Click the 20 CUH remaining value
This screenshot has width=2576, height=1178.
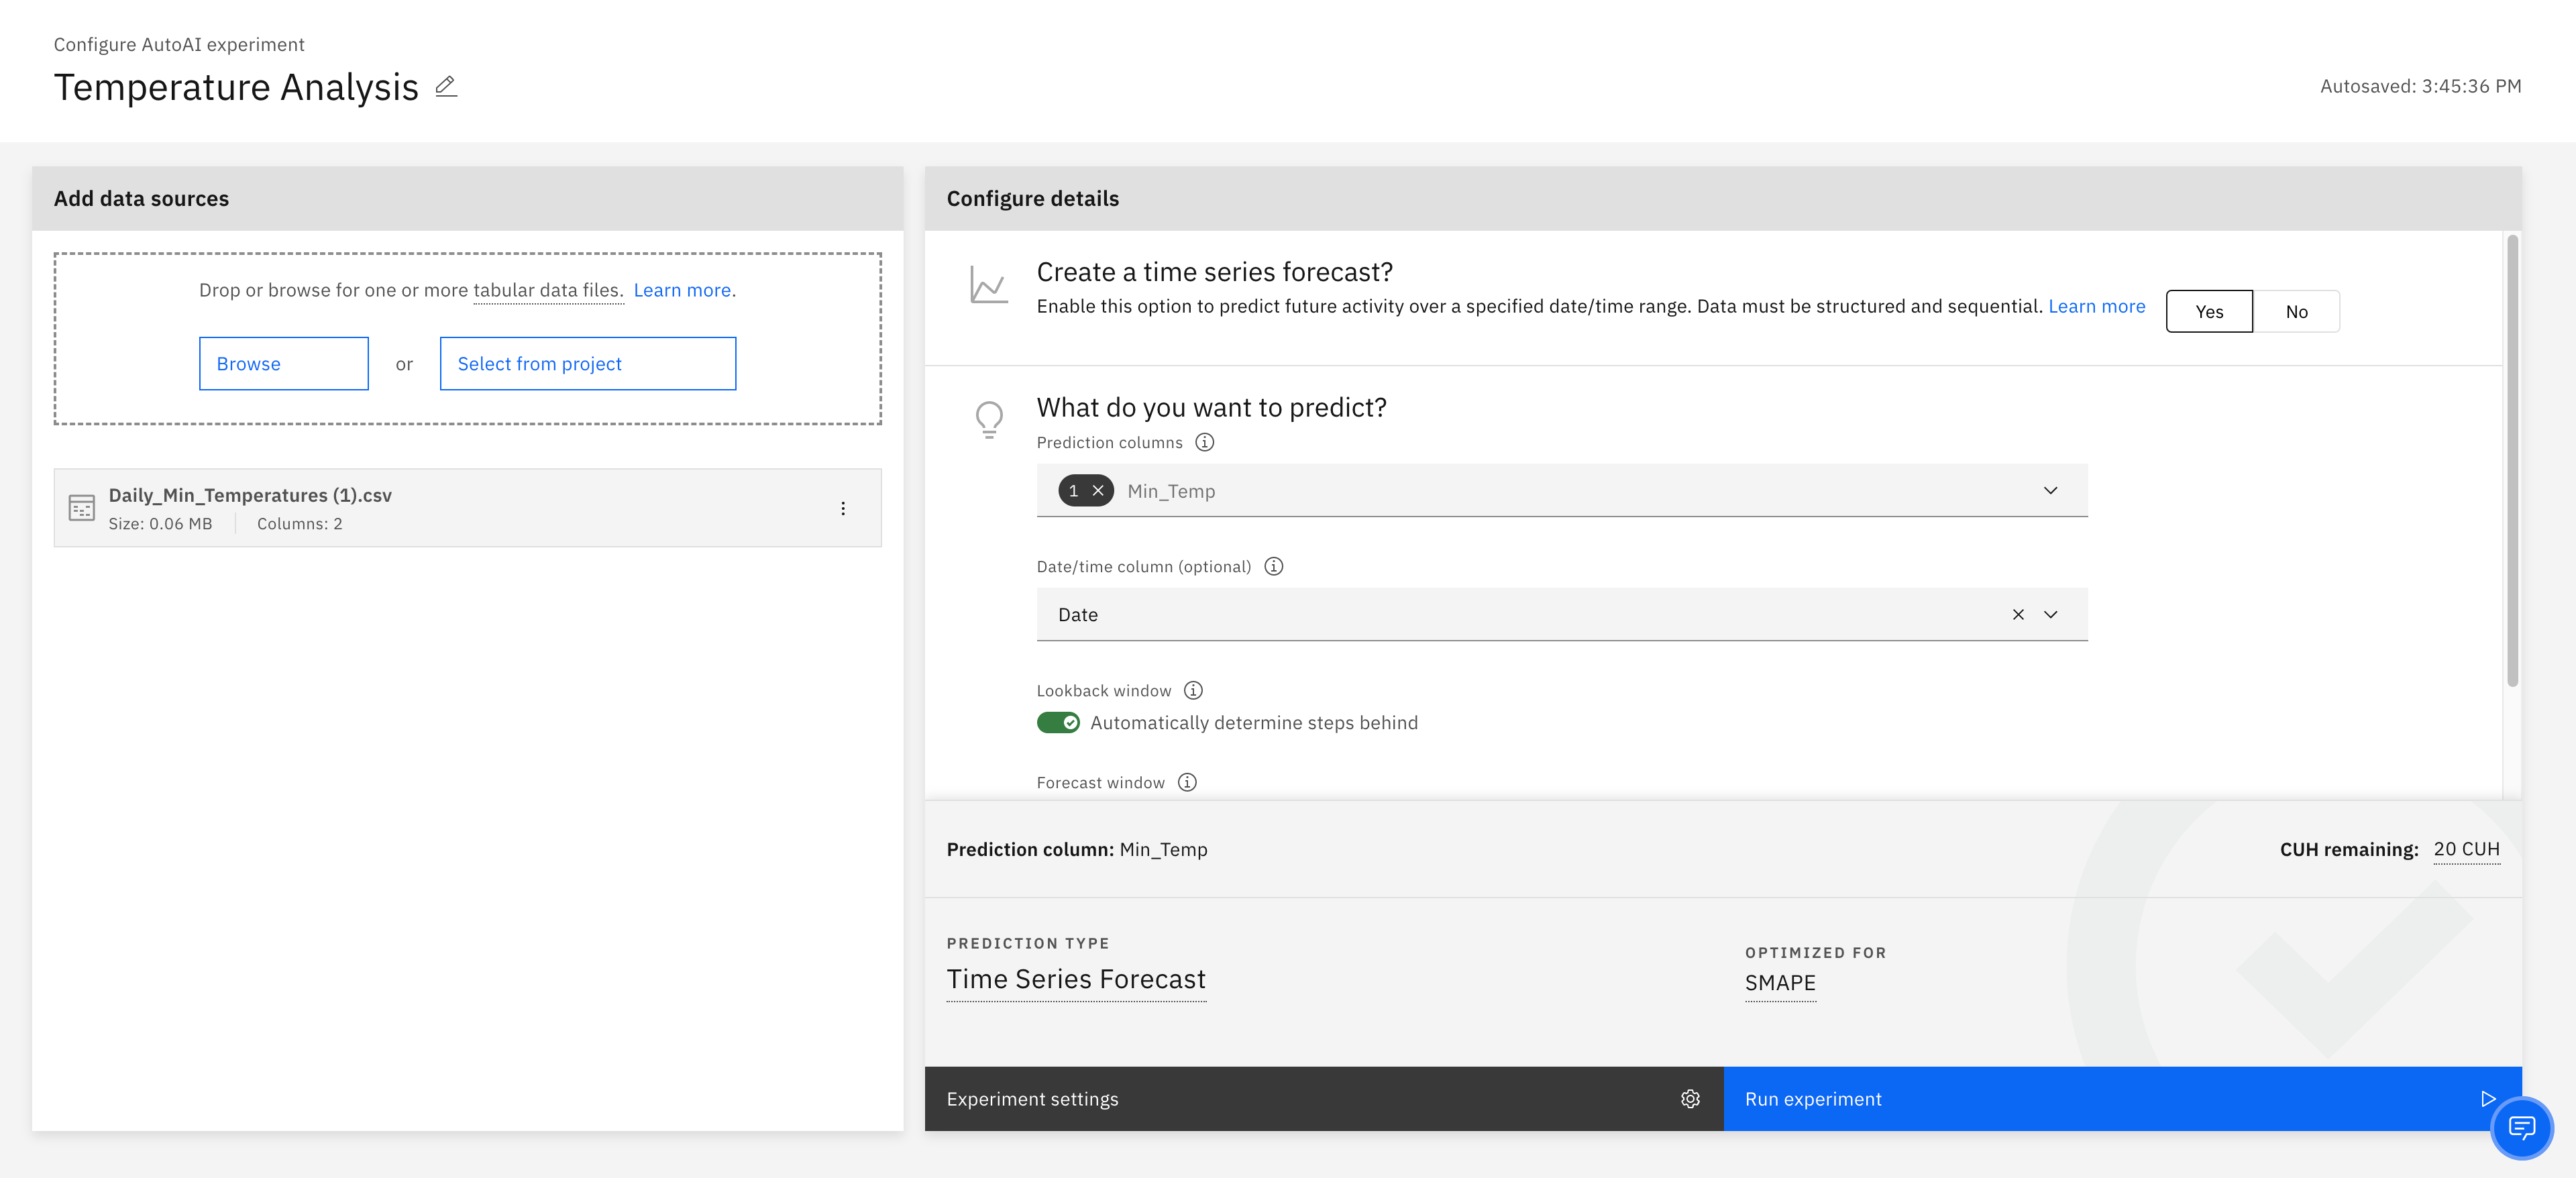[2466, 849]
